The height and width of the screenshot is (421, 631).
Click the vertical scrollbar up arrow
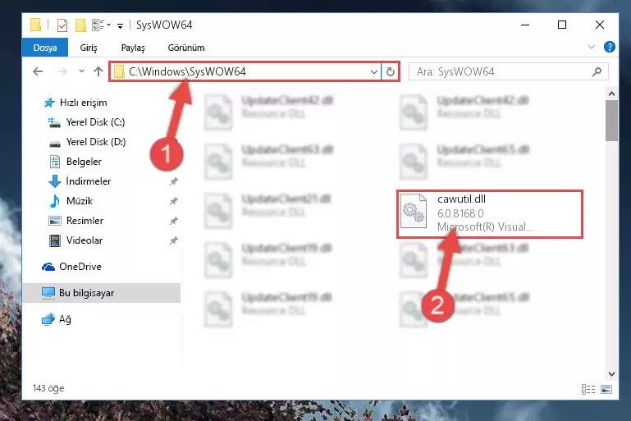[611, 94]
